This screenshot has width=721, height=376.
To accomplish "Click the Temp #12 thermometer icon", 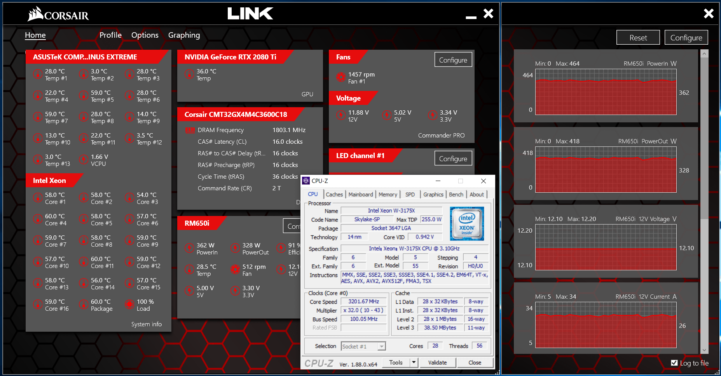I will pyautogui.click(x=129, y=138).
